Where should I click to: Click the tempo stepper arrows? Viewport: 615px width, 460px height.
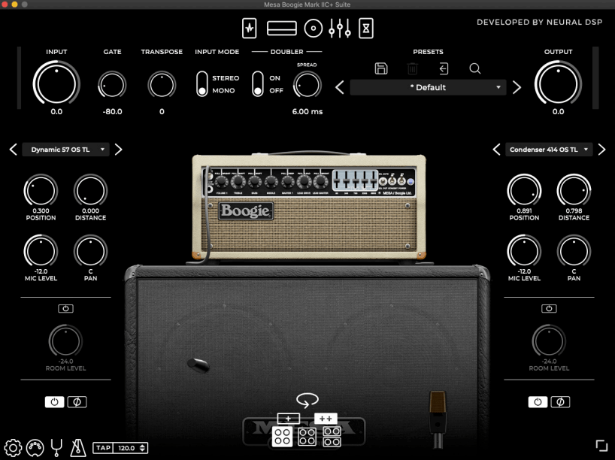pos(142,448)
